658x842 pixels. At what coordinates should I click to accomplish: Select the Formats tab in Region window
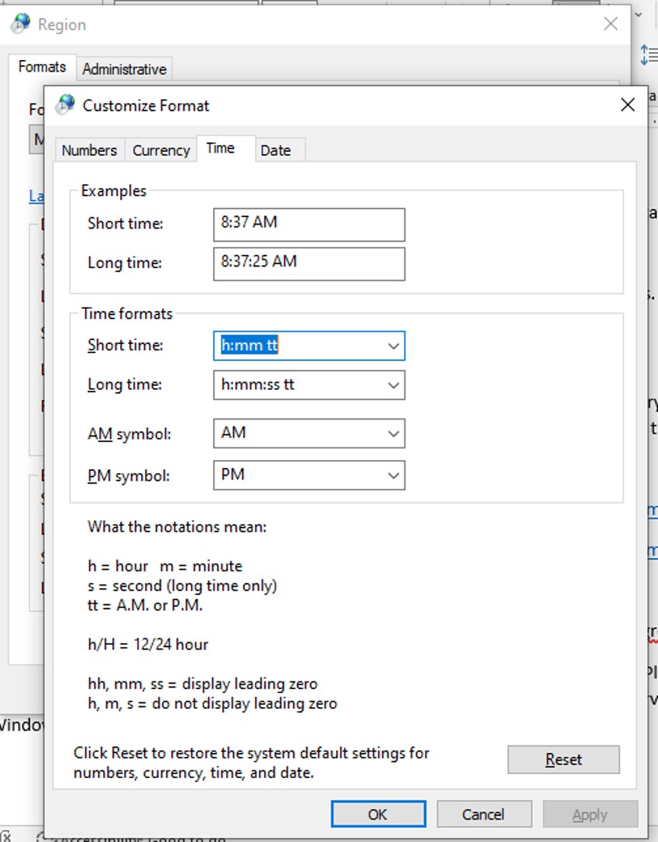coord(42,67)
